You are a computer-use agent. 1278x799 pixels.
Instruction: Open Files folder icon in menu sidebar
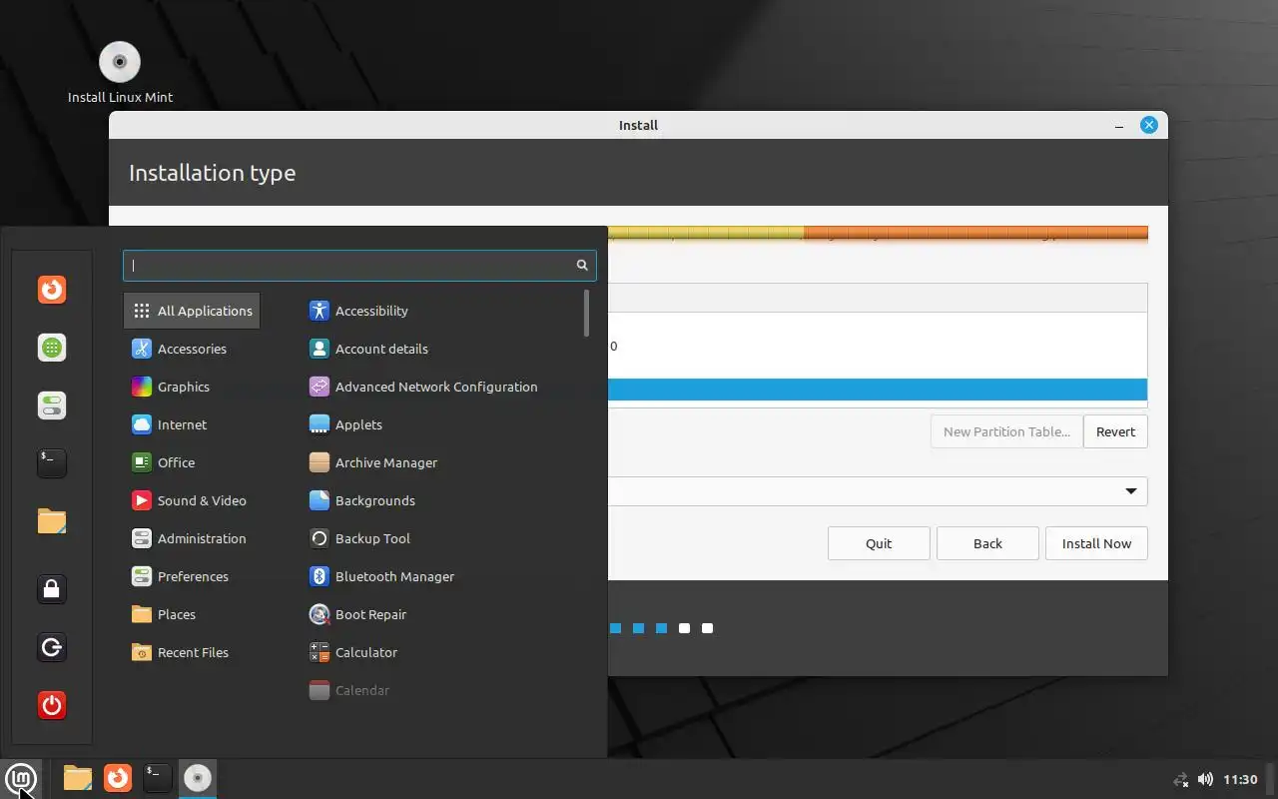52,520
